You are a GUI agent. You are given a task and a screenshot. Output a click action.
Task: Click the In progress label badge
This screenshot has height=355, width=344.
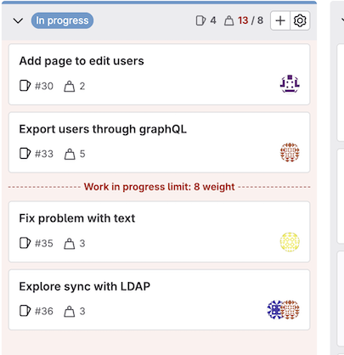62,20
